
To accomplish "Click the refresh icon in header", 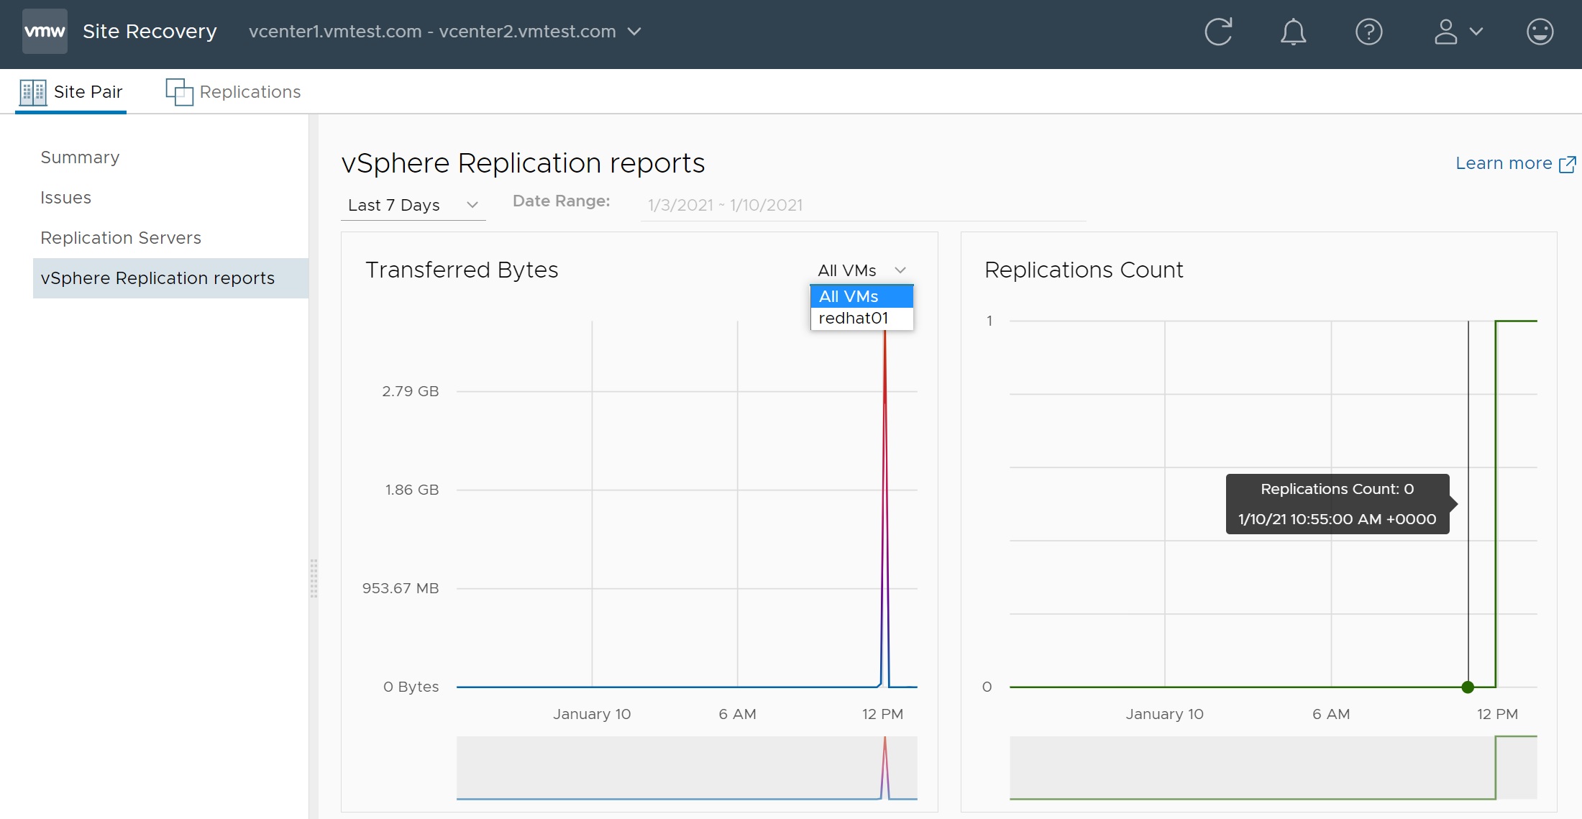I will point(1218,32).
